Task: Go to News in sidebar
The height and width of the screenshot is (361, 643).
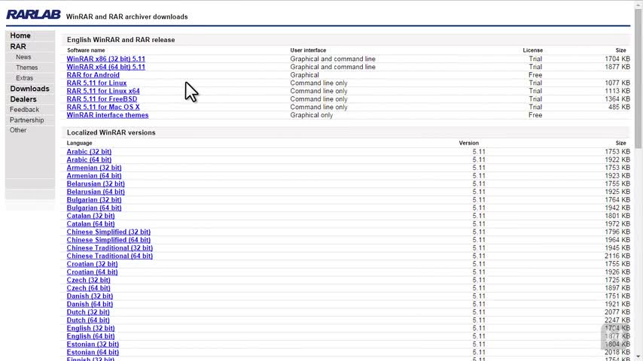Action: (23, 57)
